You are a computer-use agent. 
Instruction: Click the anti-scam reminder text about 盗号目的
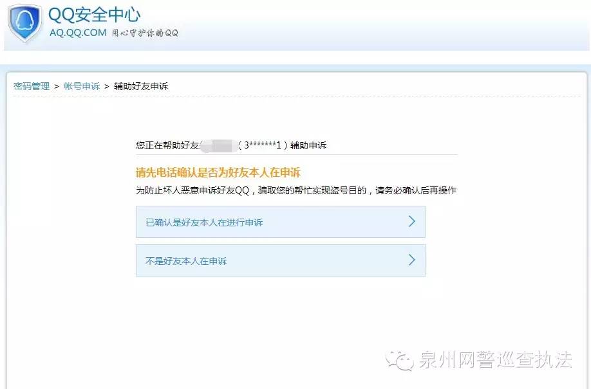tap(296, 189)
